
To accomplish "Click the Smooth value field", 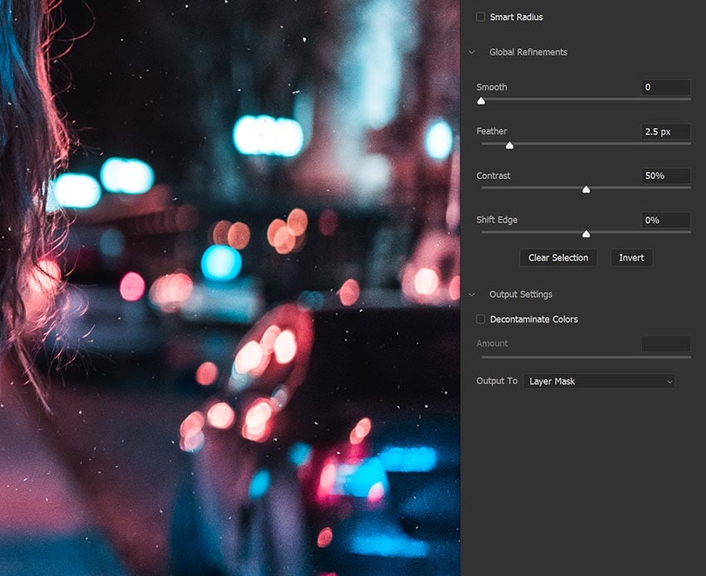I will 665,87.
